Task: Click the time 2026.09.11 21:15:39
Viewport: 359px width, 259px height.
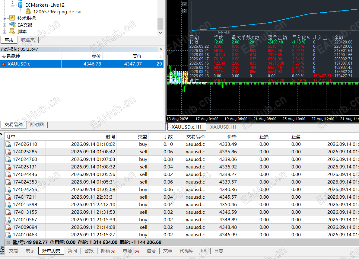Action: 93,220
